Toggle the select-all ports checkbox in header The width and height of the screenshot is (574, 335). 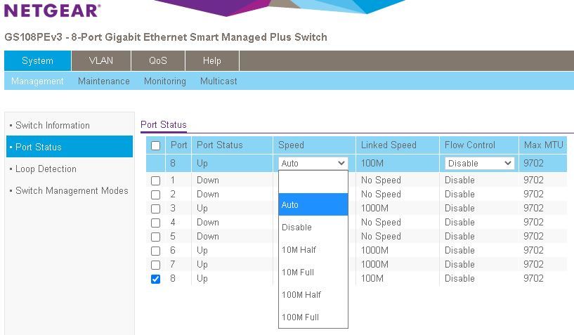tap(156, 145)
